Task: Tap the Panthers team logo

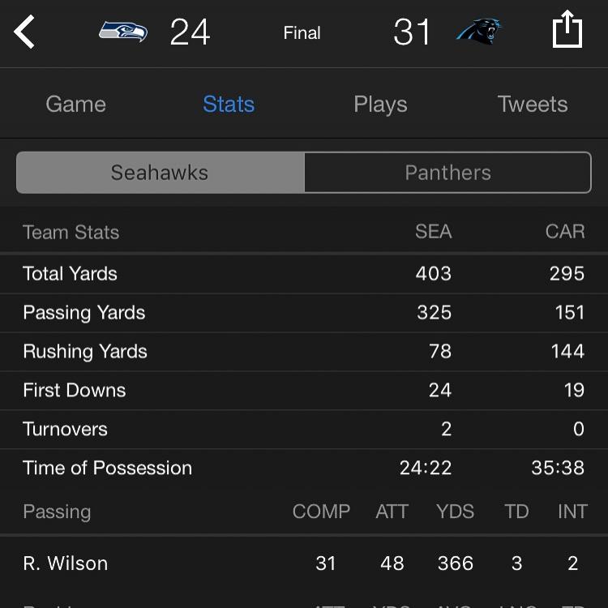Action: pyautogui.click(x=478, y=32)
